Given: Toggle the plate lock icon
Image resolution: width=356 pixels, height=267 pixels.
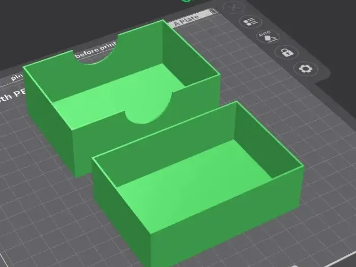Looking at the screenshot, I should tap(287, 52).
